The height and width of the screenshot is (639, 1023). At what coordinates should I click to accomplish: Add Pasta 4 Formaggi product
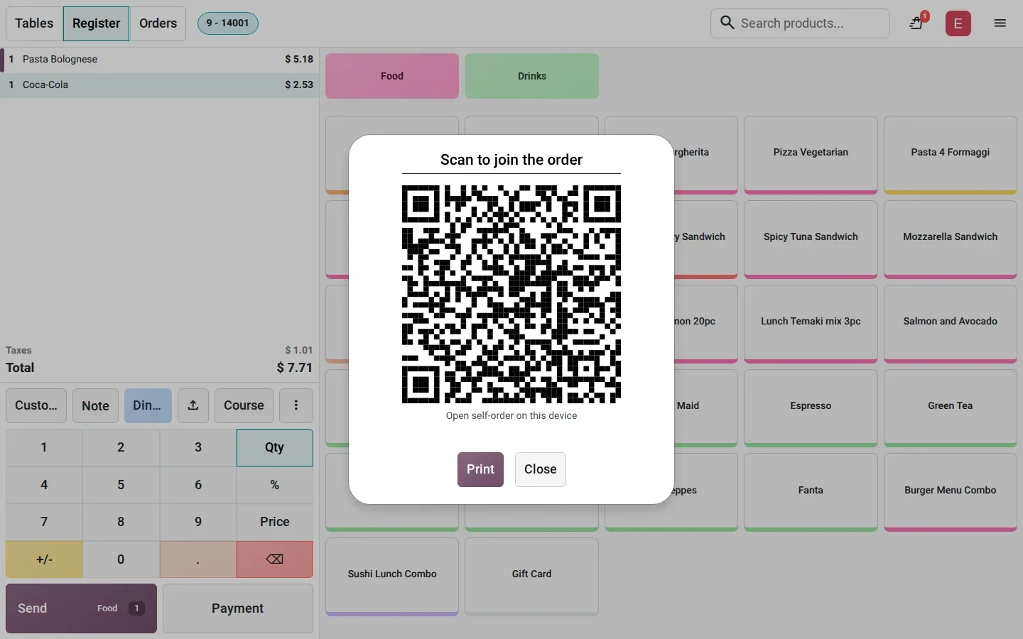click(x=951, y=155)
